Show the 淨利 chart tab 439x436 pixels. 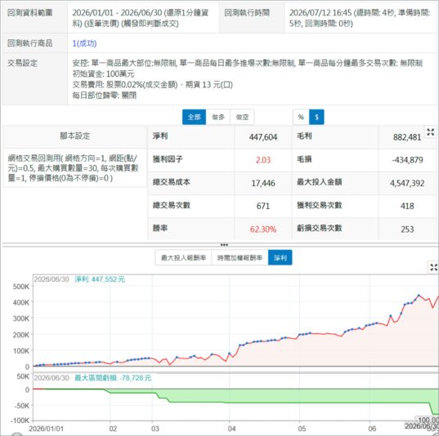point(280,257)
